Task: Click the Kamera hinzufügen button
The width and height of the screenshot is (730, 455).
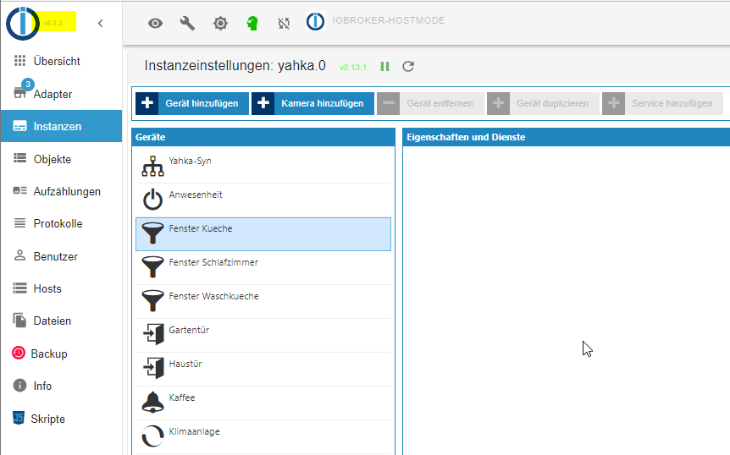Action: coord(312,103)
